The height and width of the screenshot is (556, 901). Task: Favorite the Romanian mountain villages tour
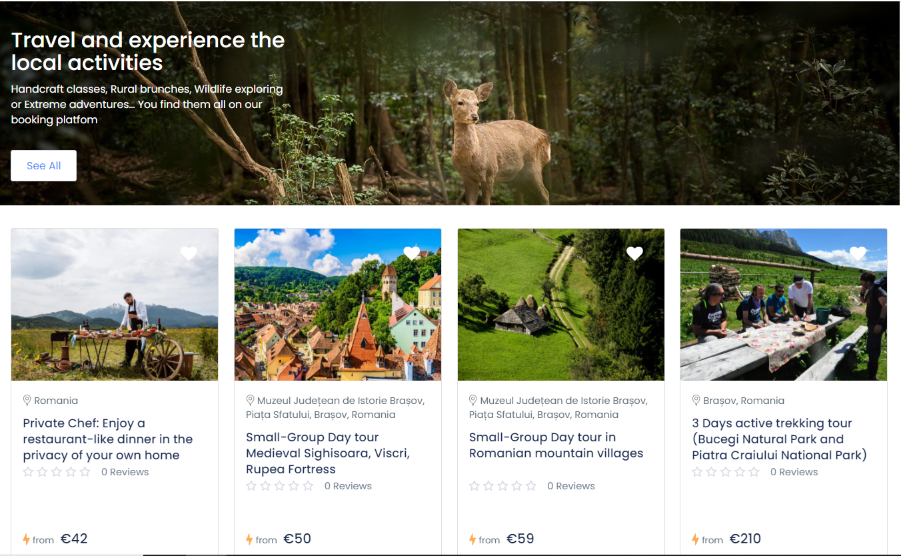(x=634, y=253)
